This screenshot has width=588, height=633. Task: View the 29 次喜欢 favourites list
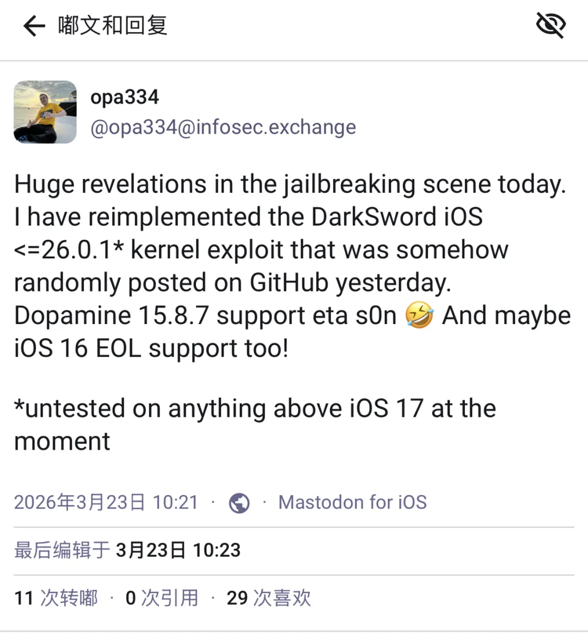[269, 598]
